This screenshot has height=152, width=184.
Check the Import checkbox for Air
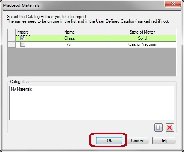click(22, 44)
